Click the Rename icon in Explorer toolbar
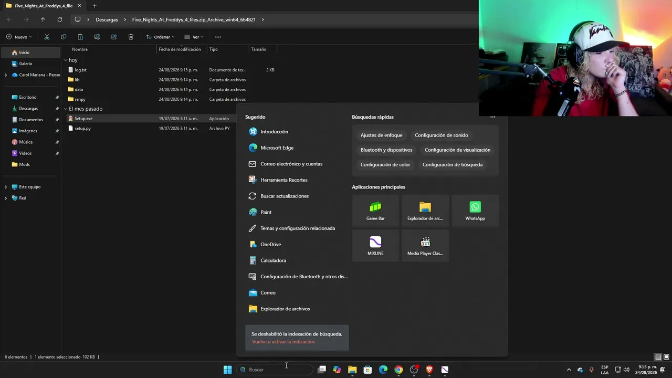 (97, 37)
